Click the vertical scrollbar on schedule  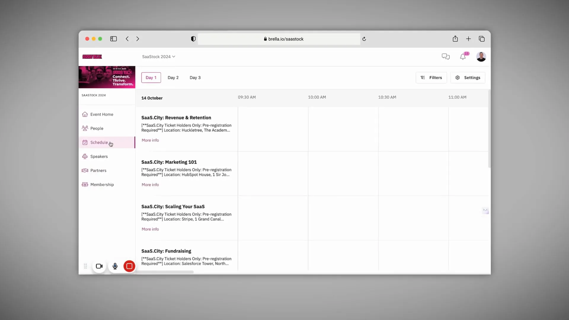(489, 129)
